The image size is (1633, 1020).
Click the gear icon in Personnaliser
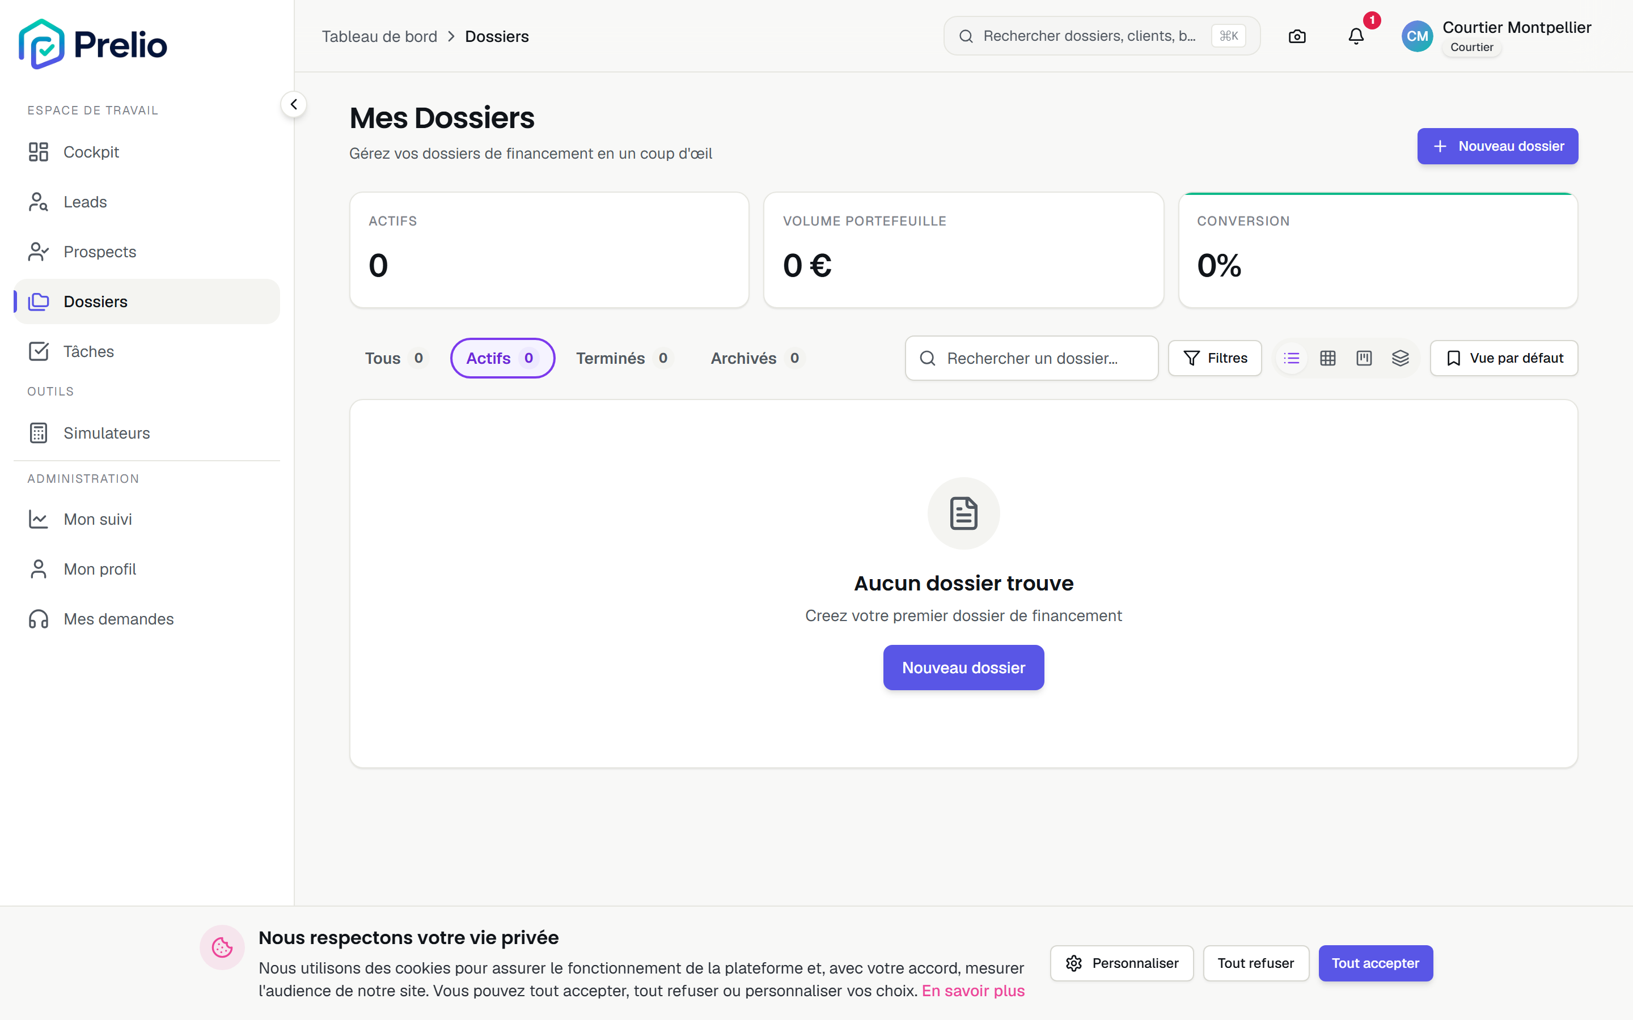tap(1073, 963)
